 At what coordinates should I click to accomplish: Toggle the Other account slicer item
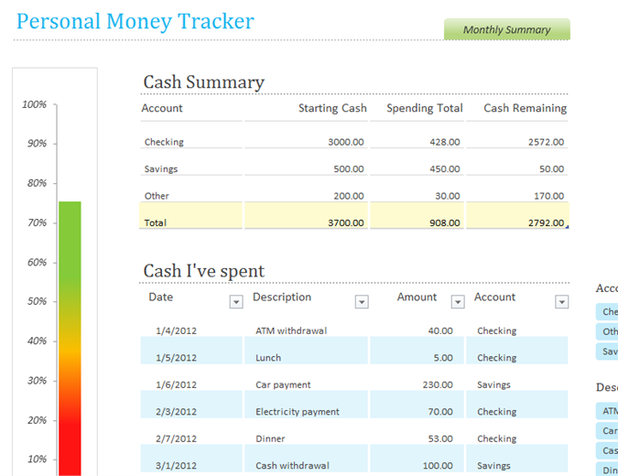pos(608,331)
